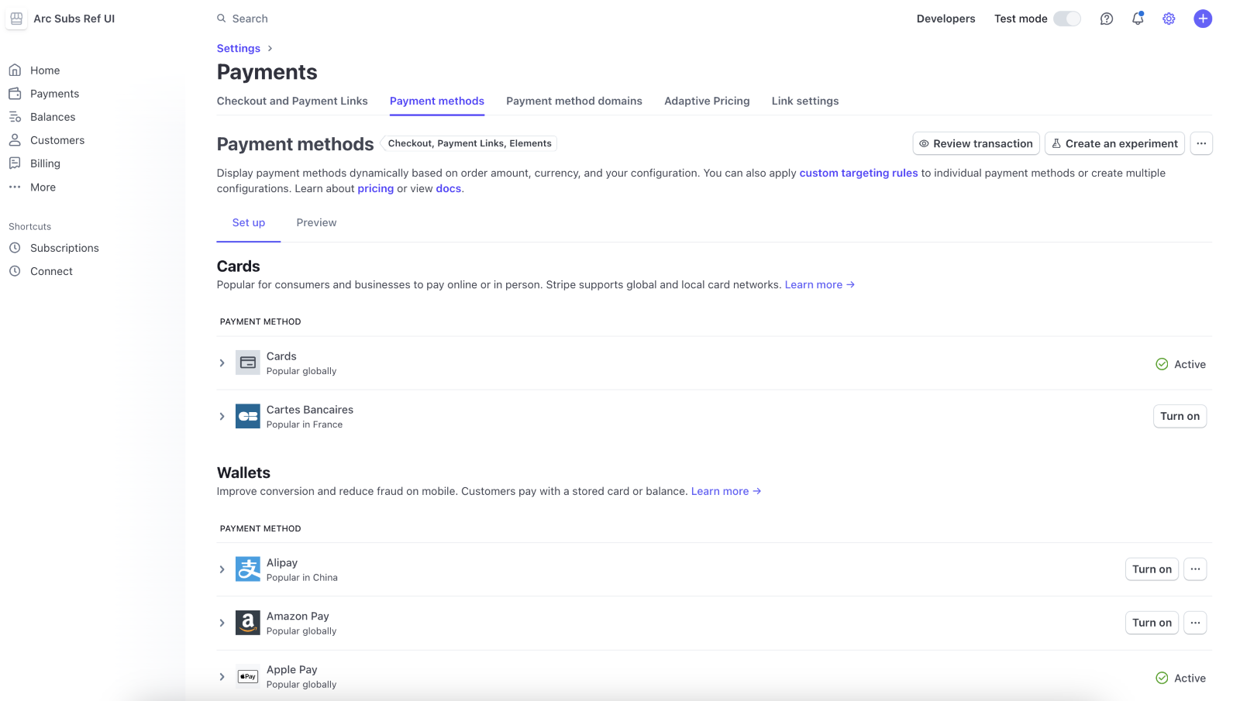
Task: Click the Customers person icon
Action: 15,140
